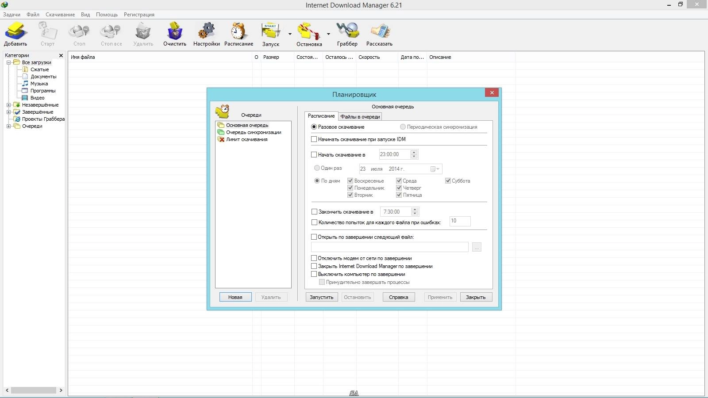Sort by Размер column header
Viewport: 708px width, 398px height.
277,57
